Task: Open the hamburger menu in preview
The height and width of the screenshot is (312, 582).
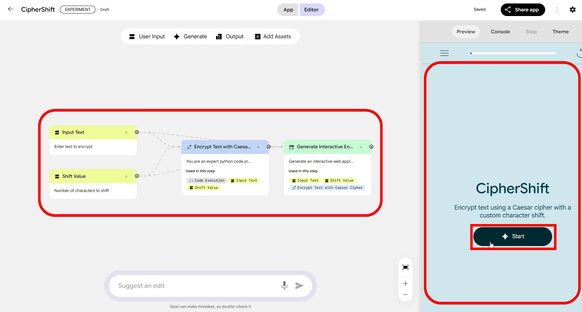Action: click(444, 53)
